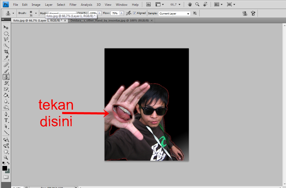
Task: Select the Line tool
Action: [6, 133]
